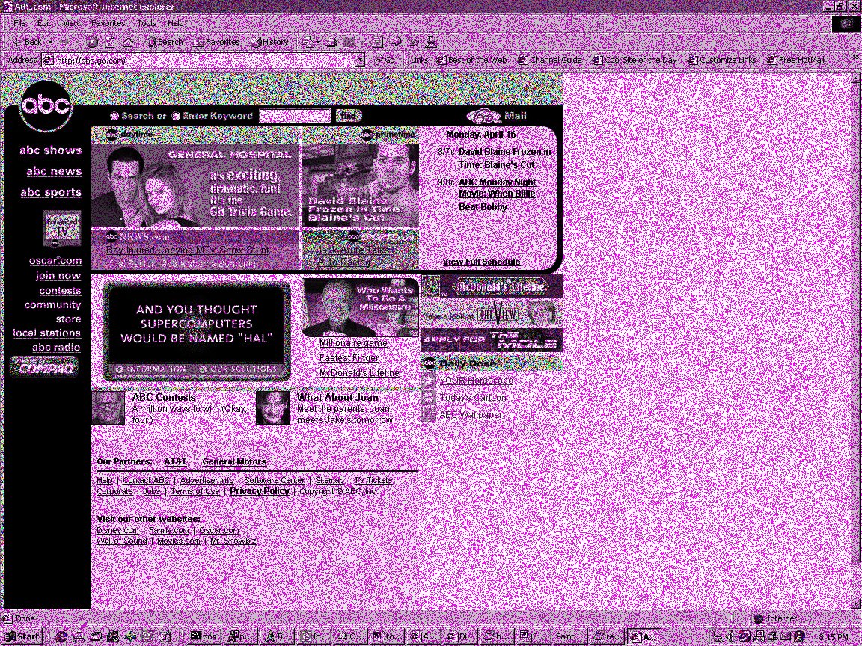Select the Search radio button
This screenshot has width=862, height=646.
114,116
